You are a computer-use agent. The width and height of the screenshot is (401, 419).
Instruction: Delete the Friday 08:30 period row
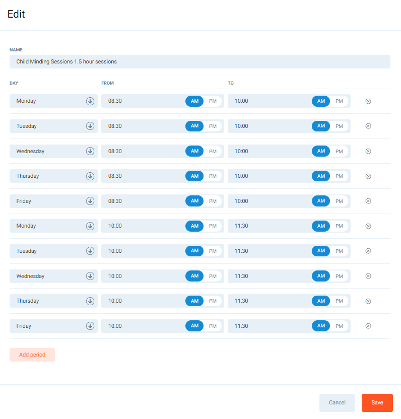click(x=368, y=201)
